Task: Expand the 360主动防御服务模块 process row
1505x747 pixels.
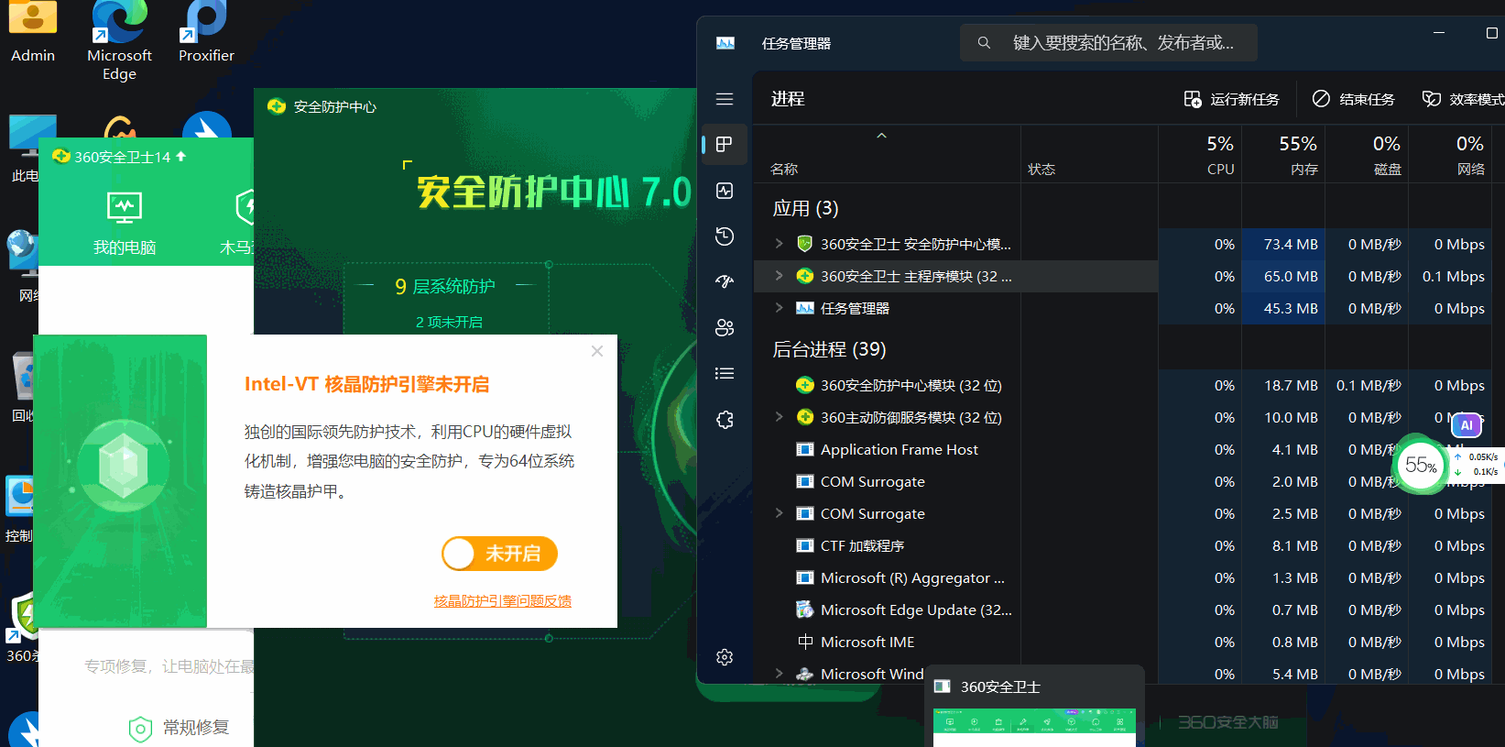Action: coord(779,417)
